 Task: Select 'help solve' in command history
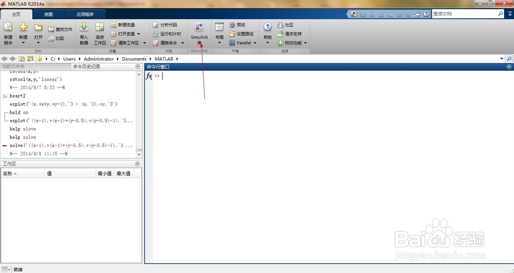[23, 137]
